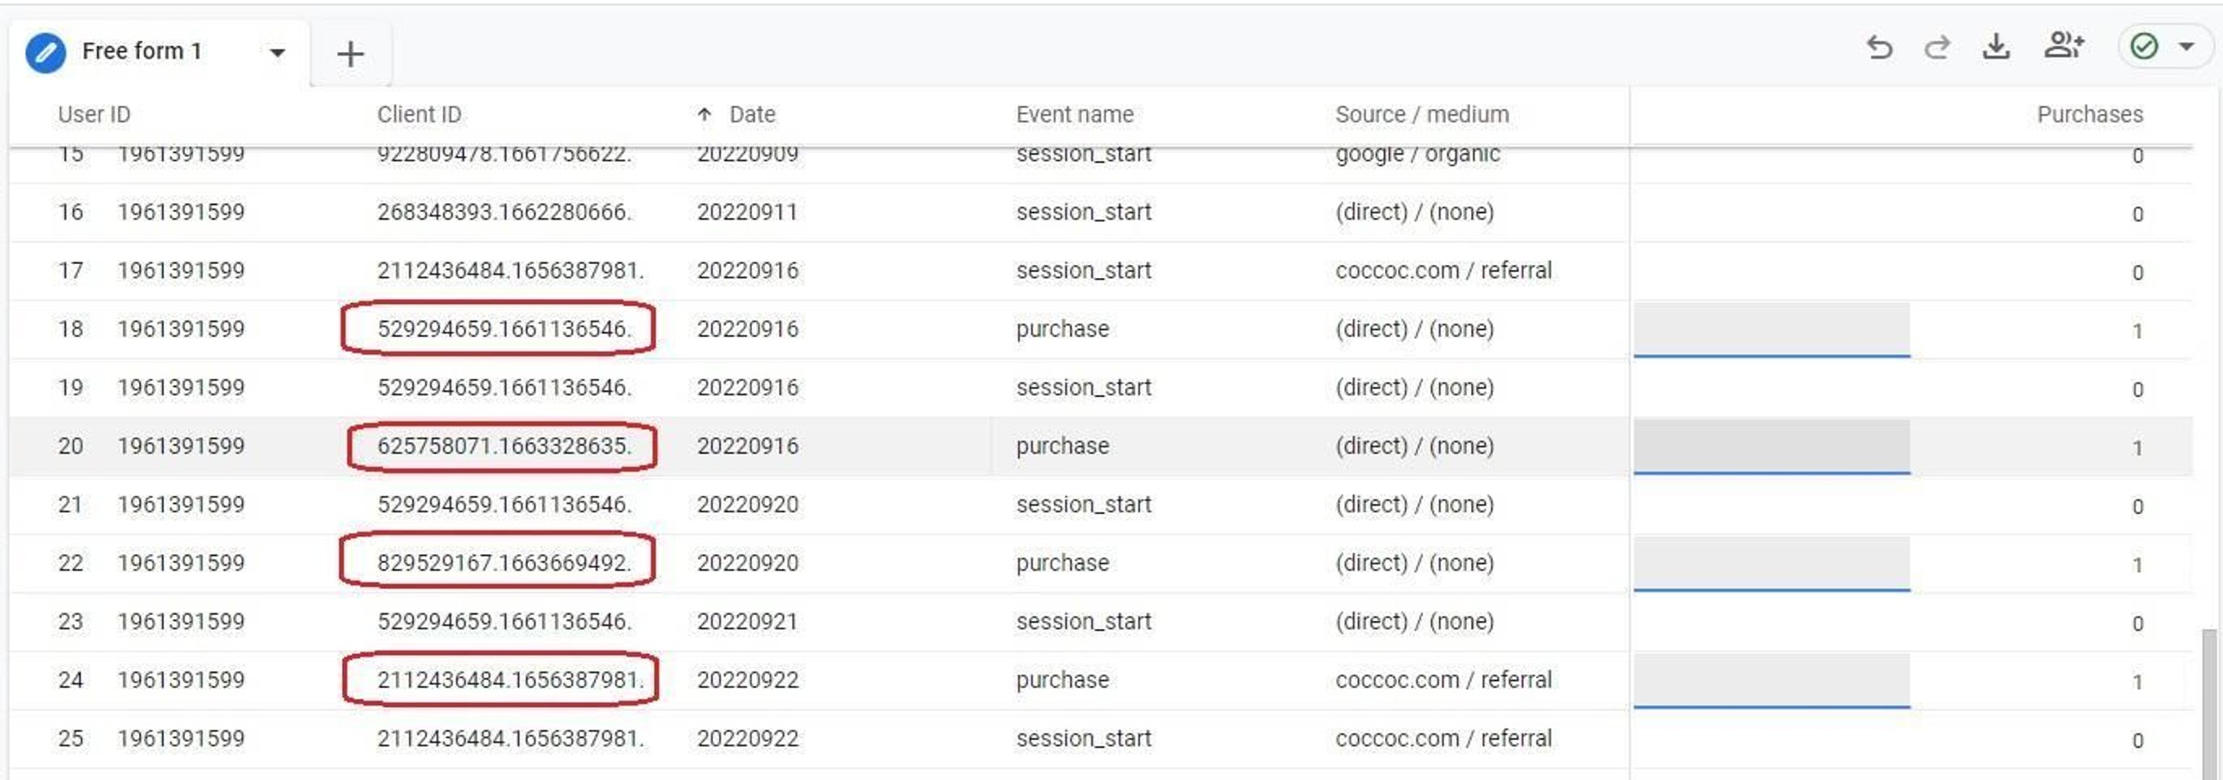Expand the dropdown beside the status checkmark
The width and height of the screenshot is (2223, 780).
[x=2187, y=46]
